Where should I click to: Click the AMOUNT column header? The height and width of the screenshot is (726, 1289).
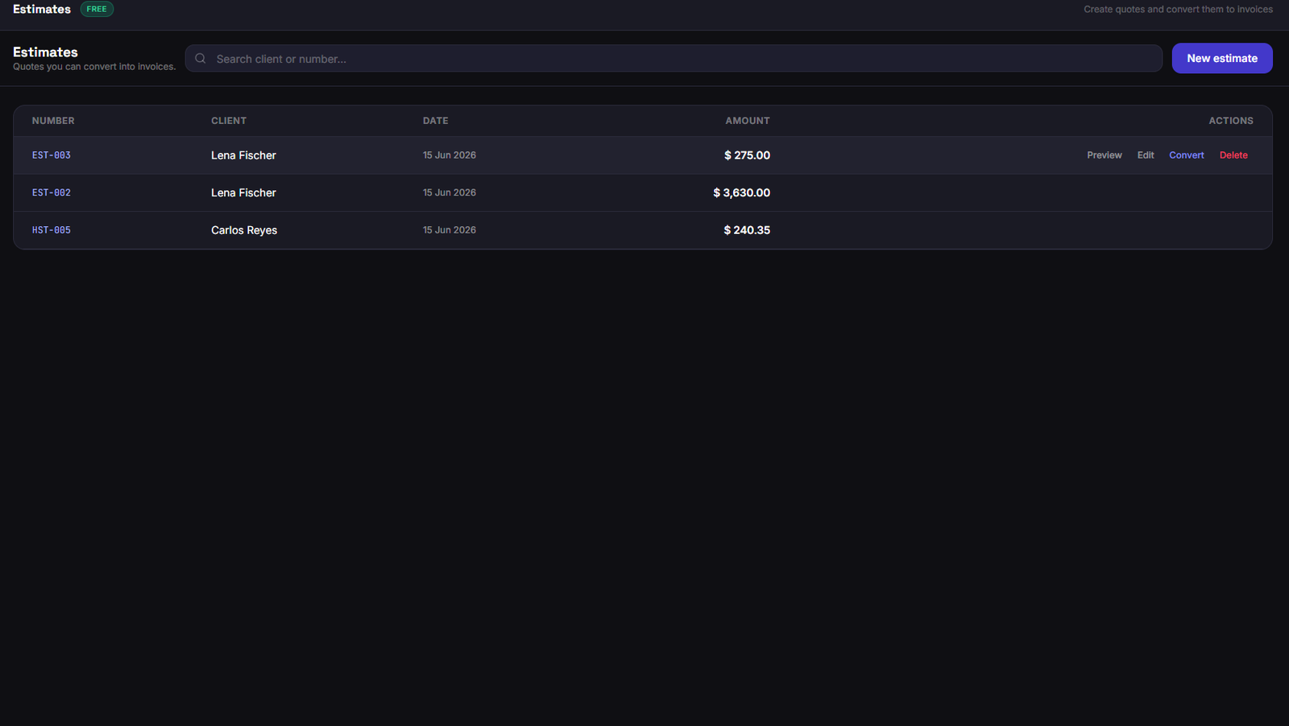[748, 121]
